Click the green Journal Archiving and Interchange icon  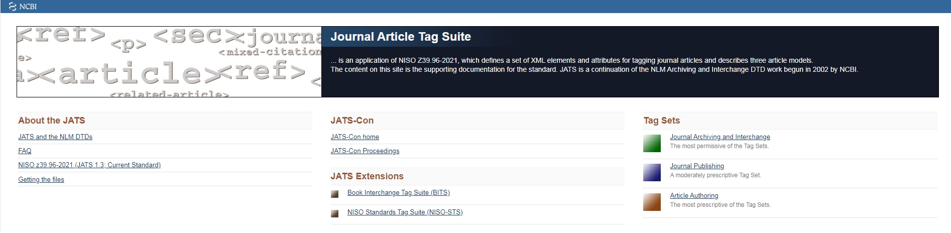(x=652, y=143)
